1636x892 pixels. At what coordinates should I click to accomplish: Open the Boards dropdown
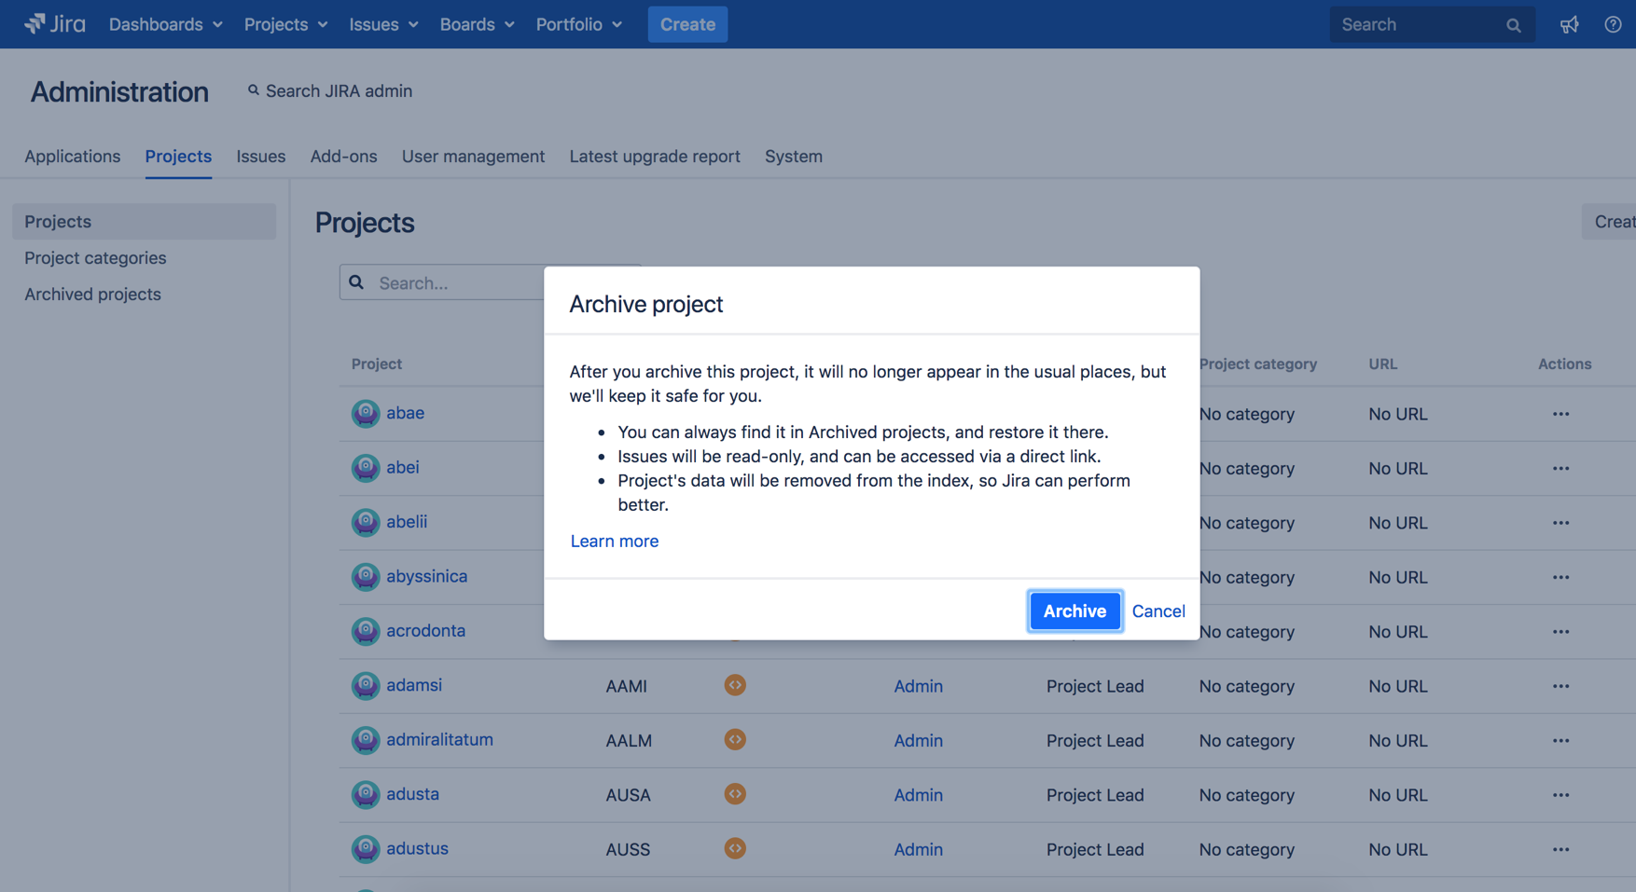click(x=477, y=24)
